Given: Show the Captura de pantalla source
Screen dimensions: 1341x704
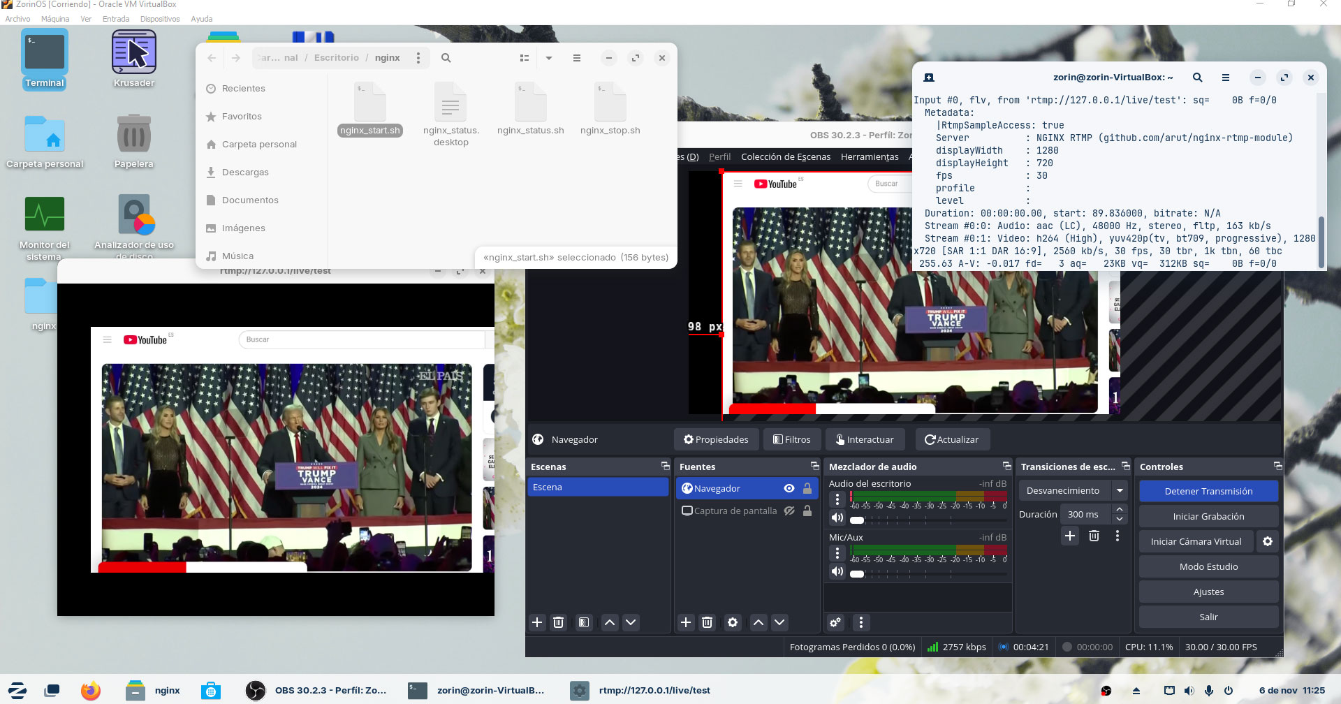Looking at the screenshot, I should [789, 511].
